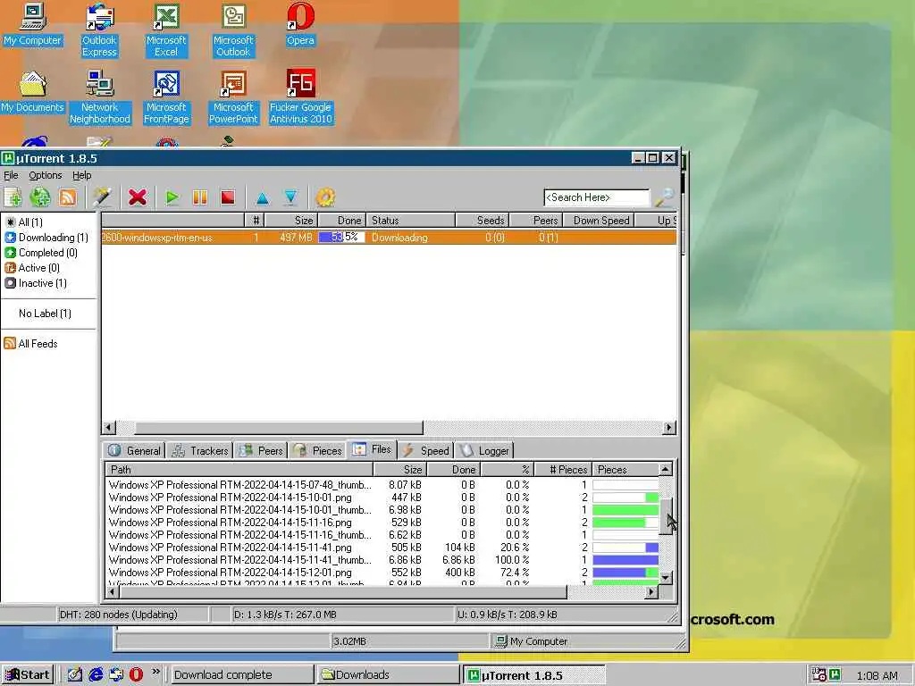Image resolution: width=915 pixels, height=686 pixels.
Task: Select Active (0) category
Action: coord(32,268)
